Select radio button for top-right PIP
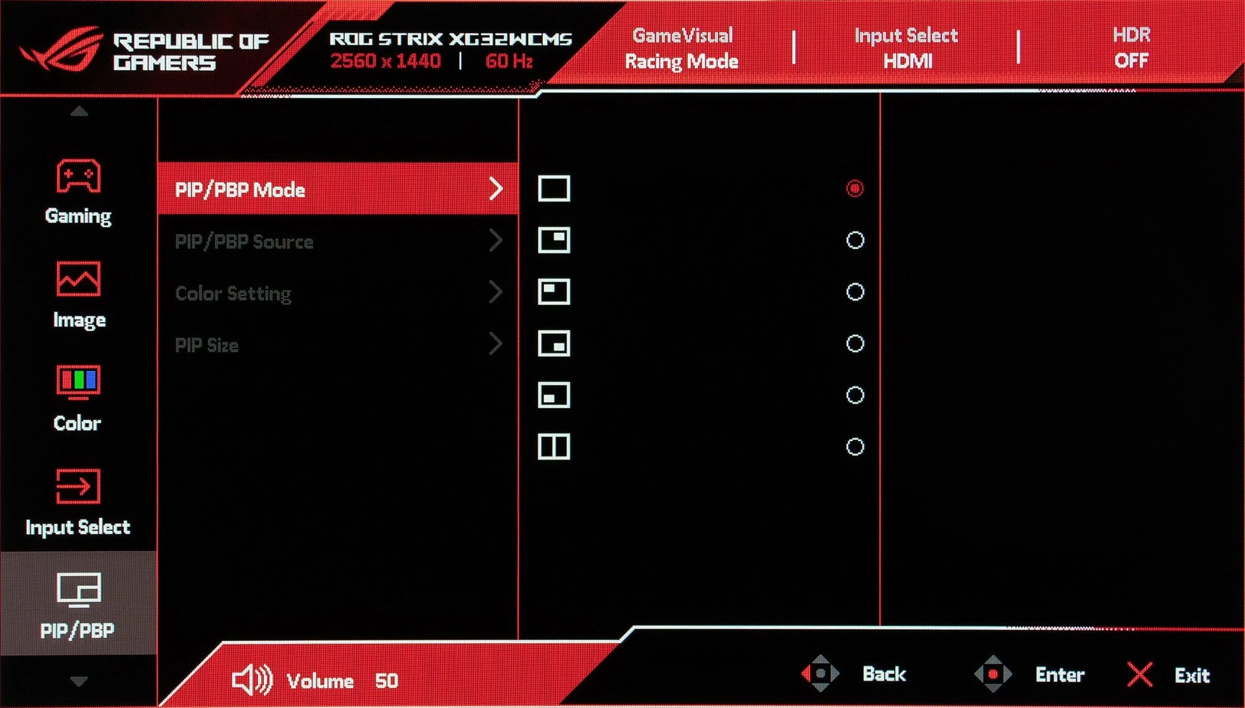The width and height of the screenshot is (1245, 708). (855, 240)
